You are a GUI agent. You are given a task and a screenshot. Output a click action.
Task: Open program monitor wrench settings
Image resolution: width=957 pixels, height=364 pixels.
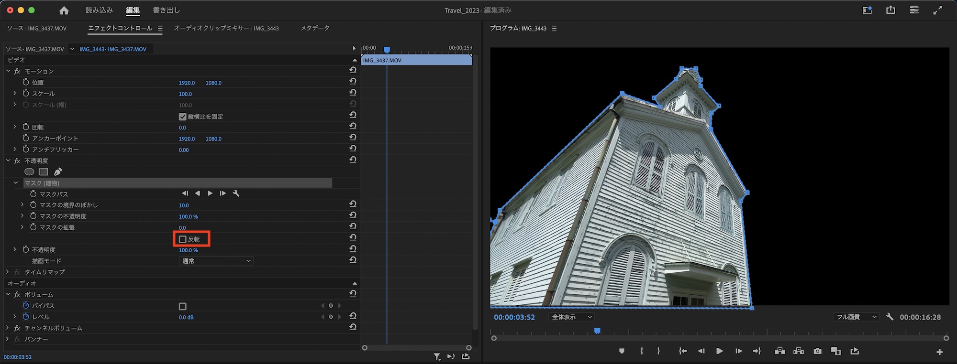890,317
